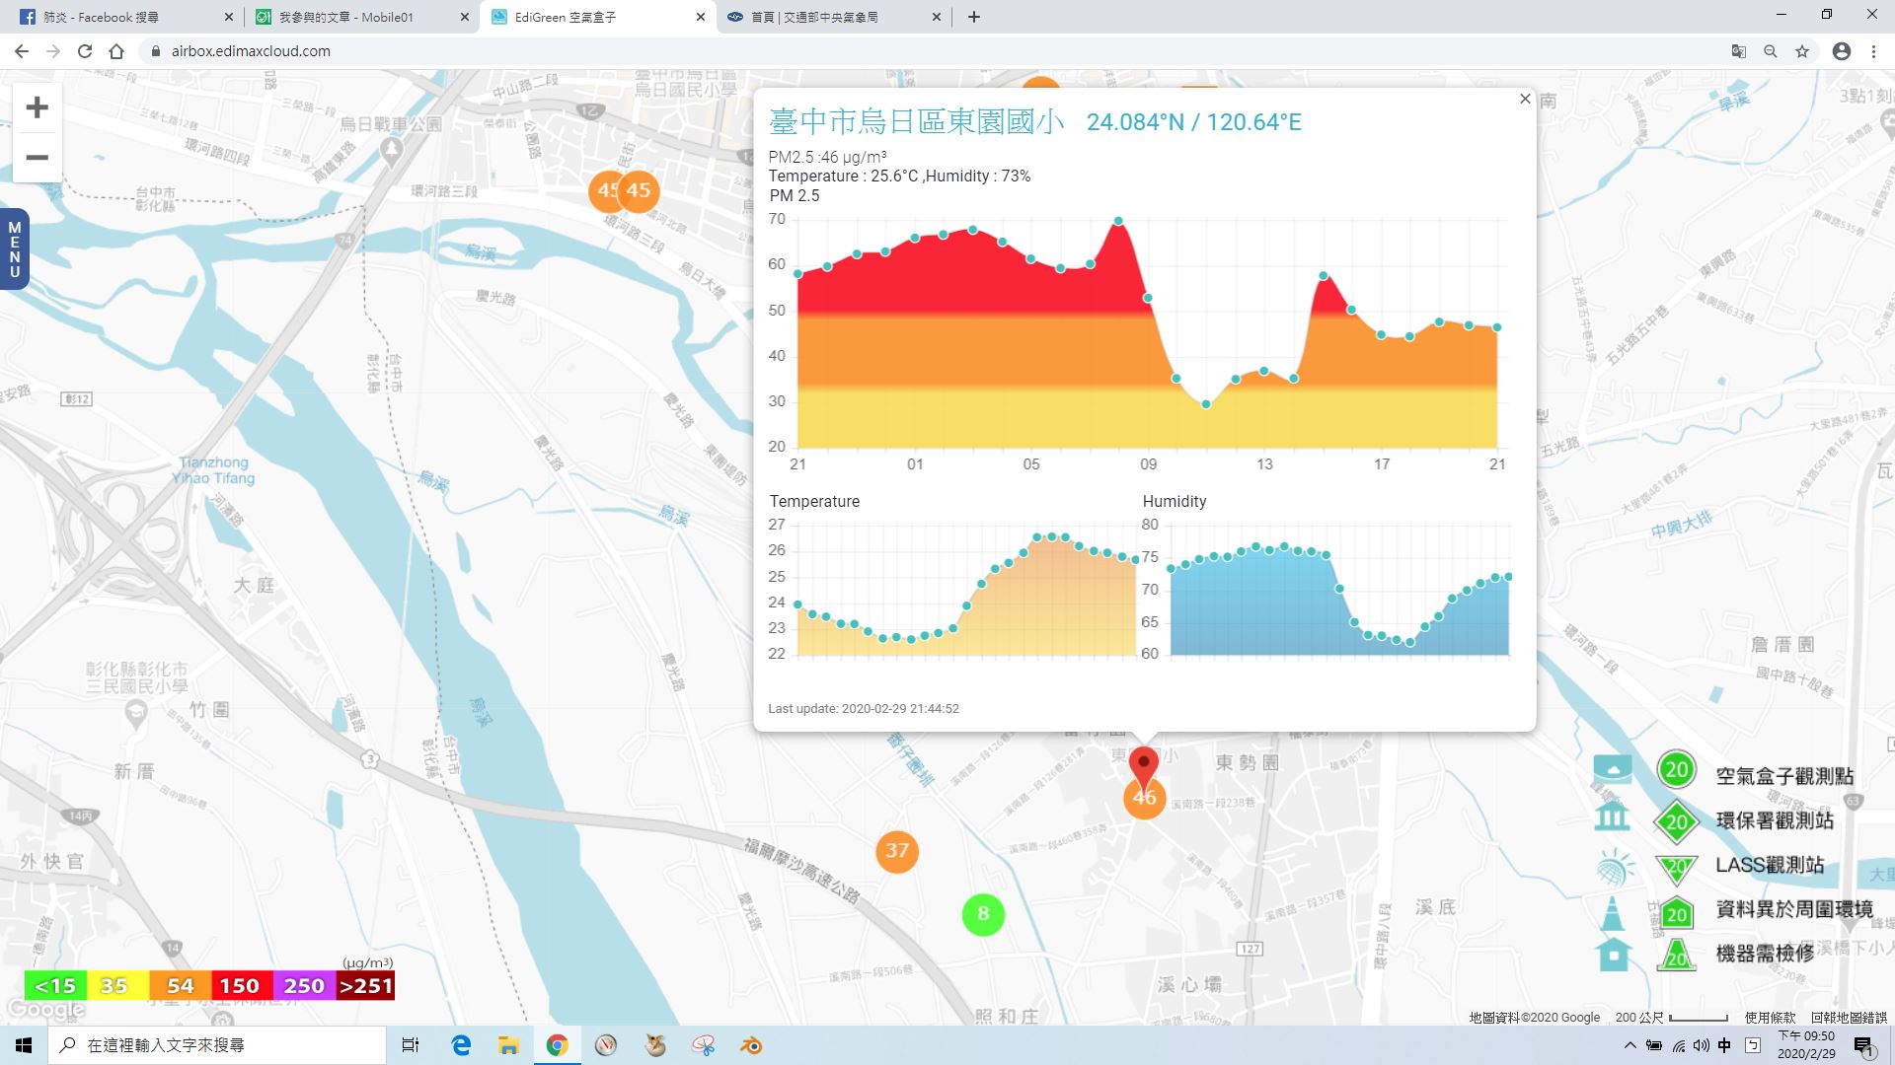Close the station info popup
This screenshot has width=1895, height=1065.
pos(1525,99)
